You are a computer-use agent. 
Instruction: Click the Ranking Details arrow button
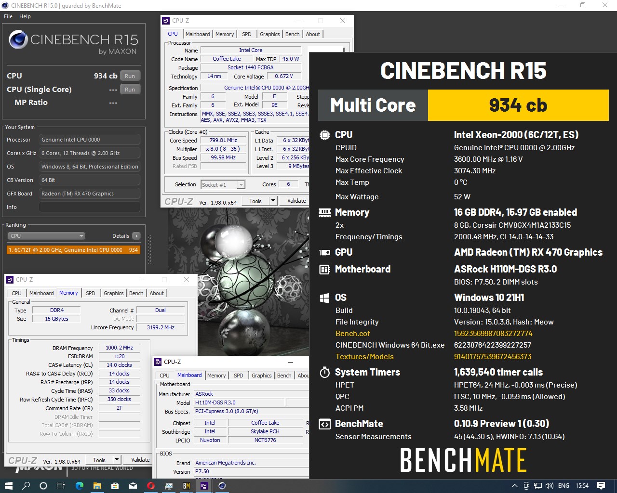pos(136,236)
